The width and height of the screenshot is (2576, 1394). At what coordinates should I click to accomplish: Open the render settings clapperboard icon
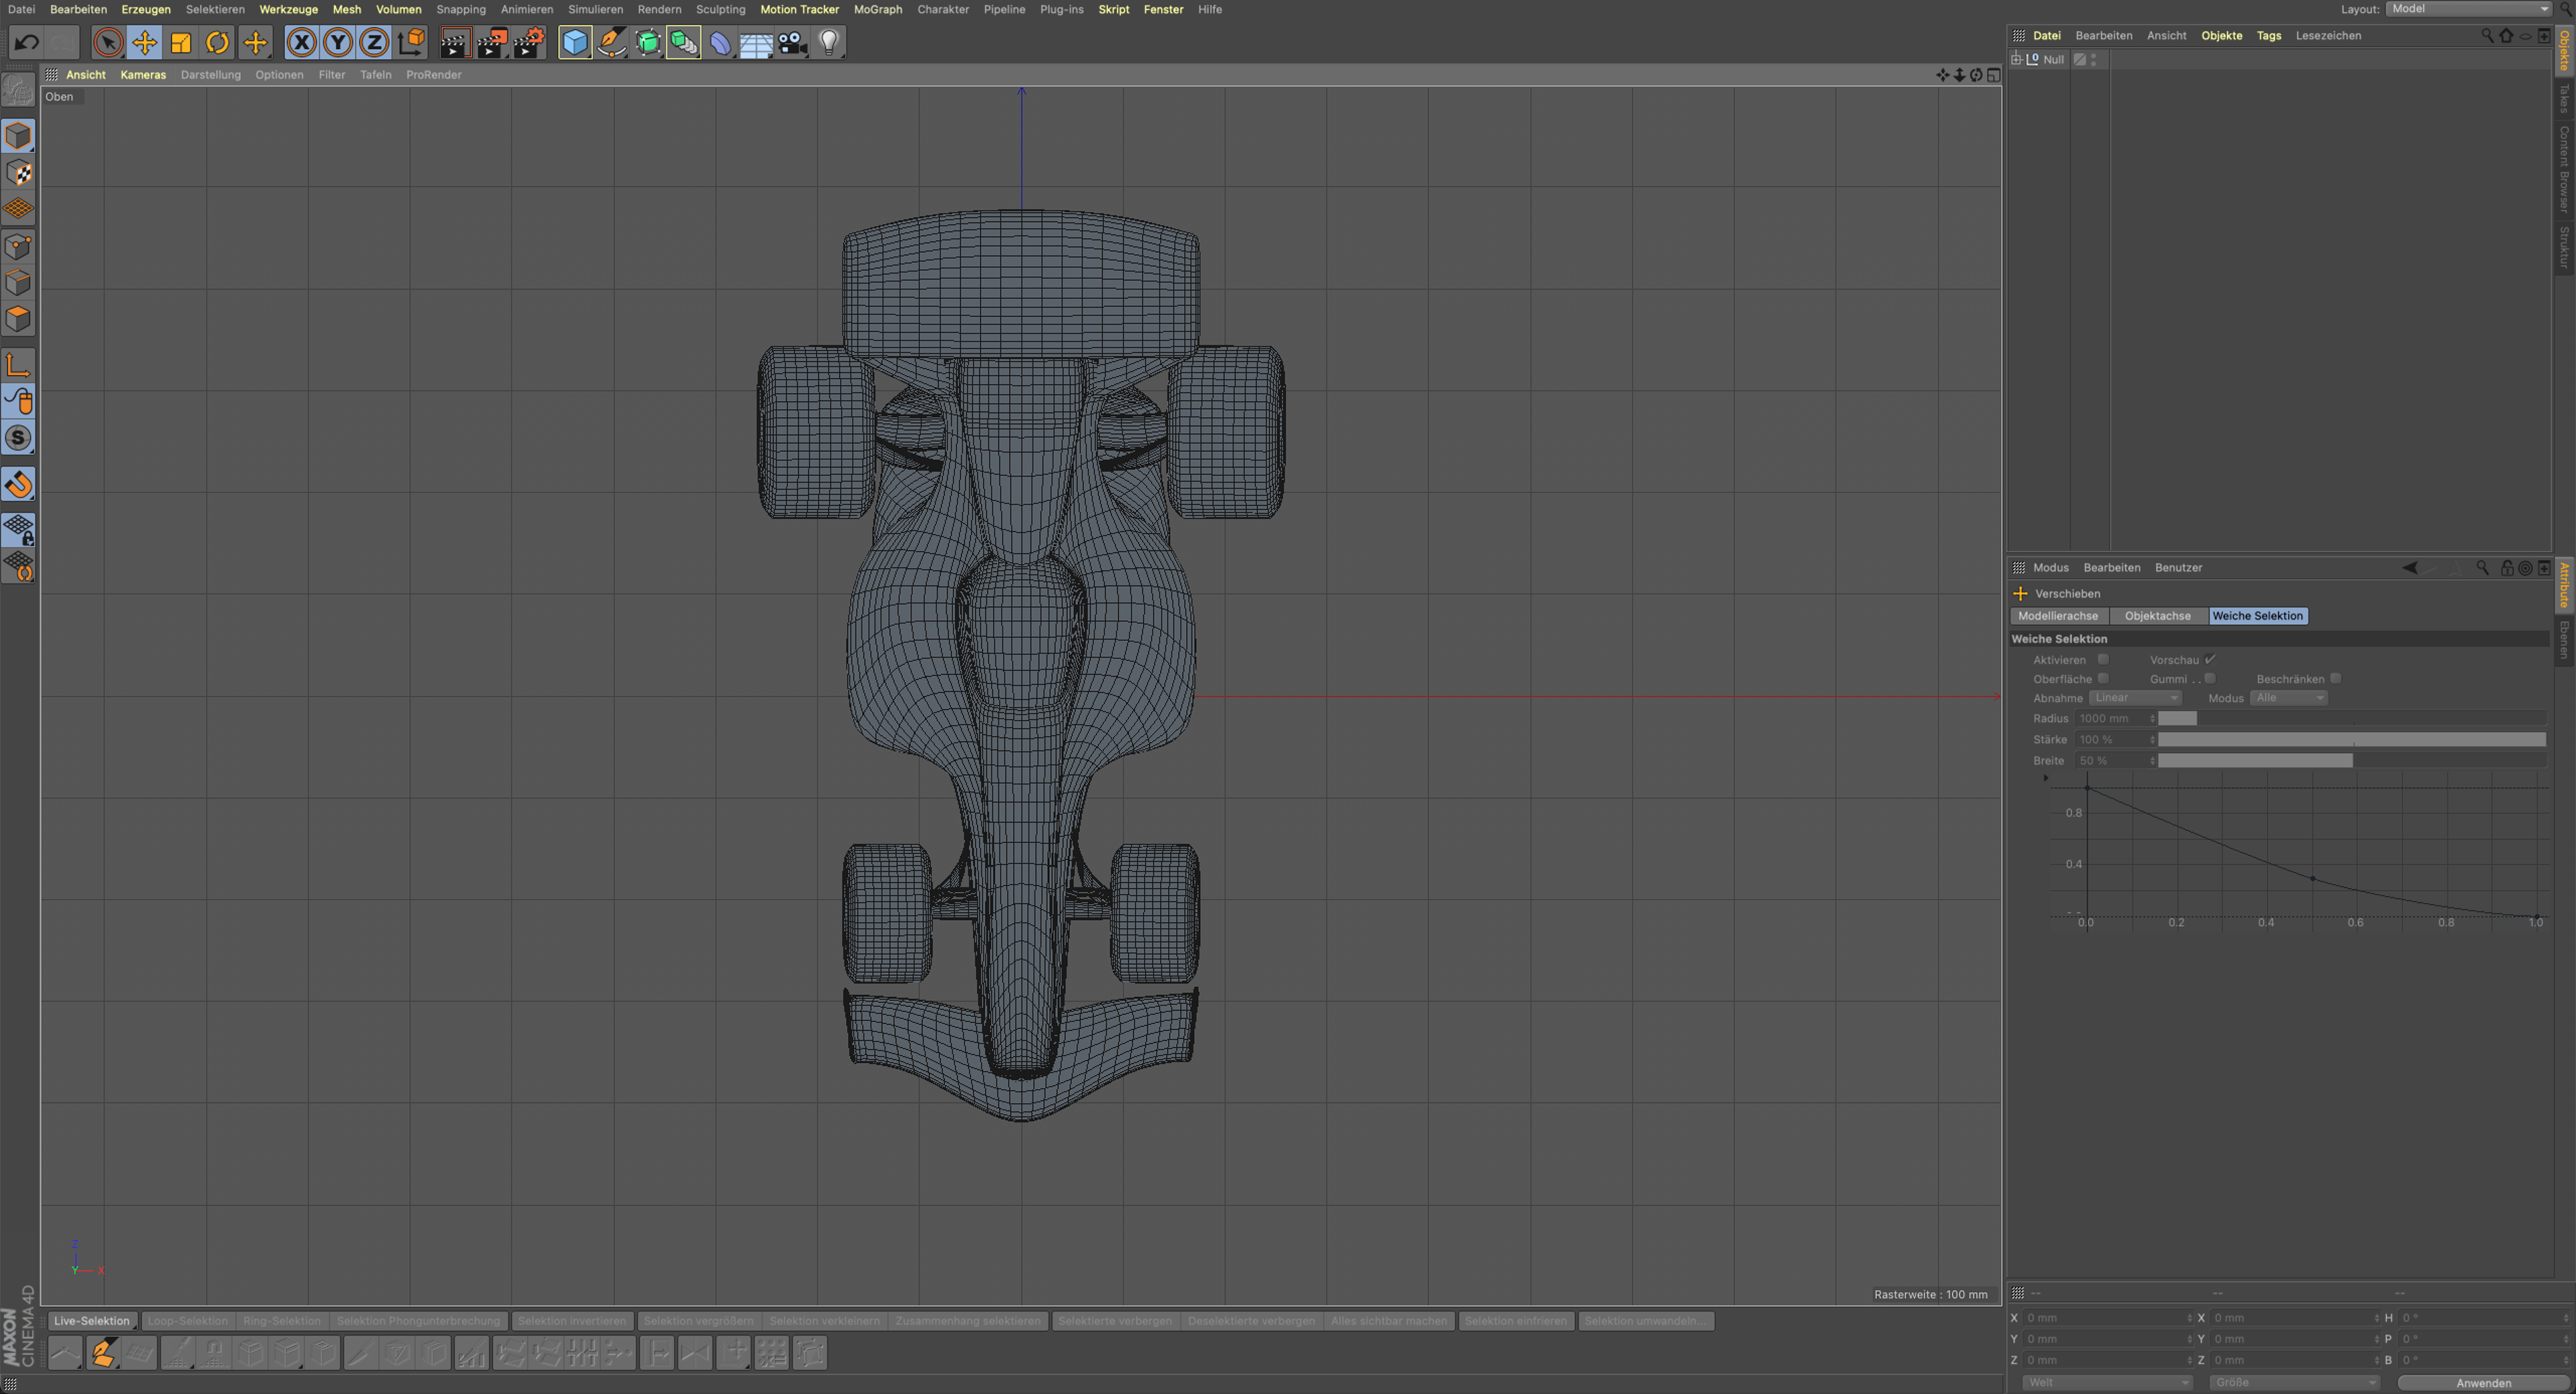pyautogui.click(x=529, y=42)
